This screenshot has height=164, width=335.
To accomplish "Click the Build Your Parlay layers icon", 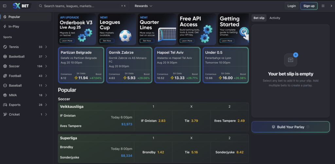I will (x=273, y=127).
